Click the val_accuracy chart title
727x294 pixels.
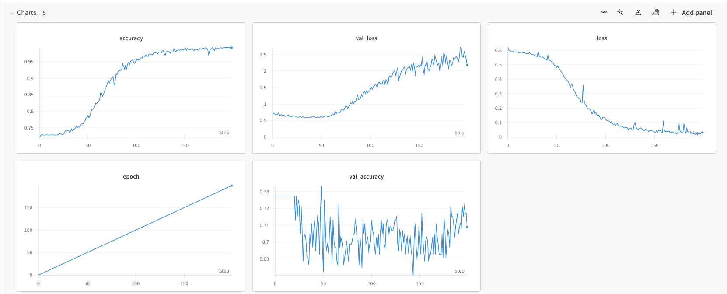367,177
